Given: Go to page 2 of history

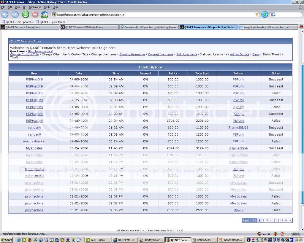Looking at the screenshot, I should [x=263, y=220].
